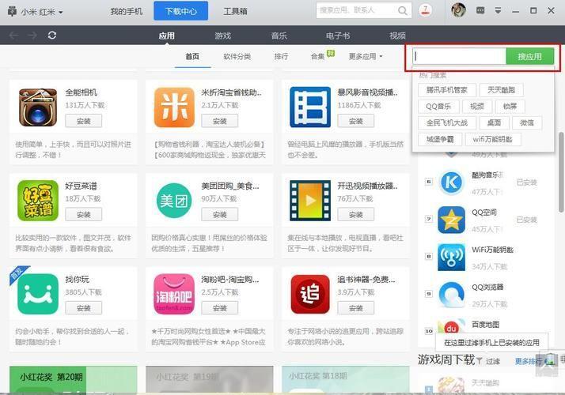The width and height of the screenshot is (565, 395).
Task: Choose hot search tag 城堡争霸
Action: [x=440, y=140]
